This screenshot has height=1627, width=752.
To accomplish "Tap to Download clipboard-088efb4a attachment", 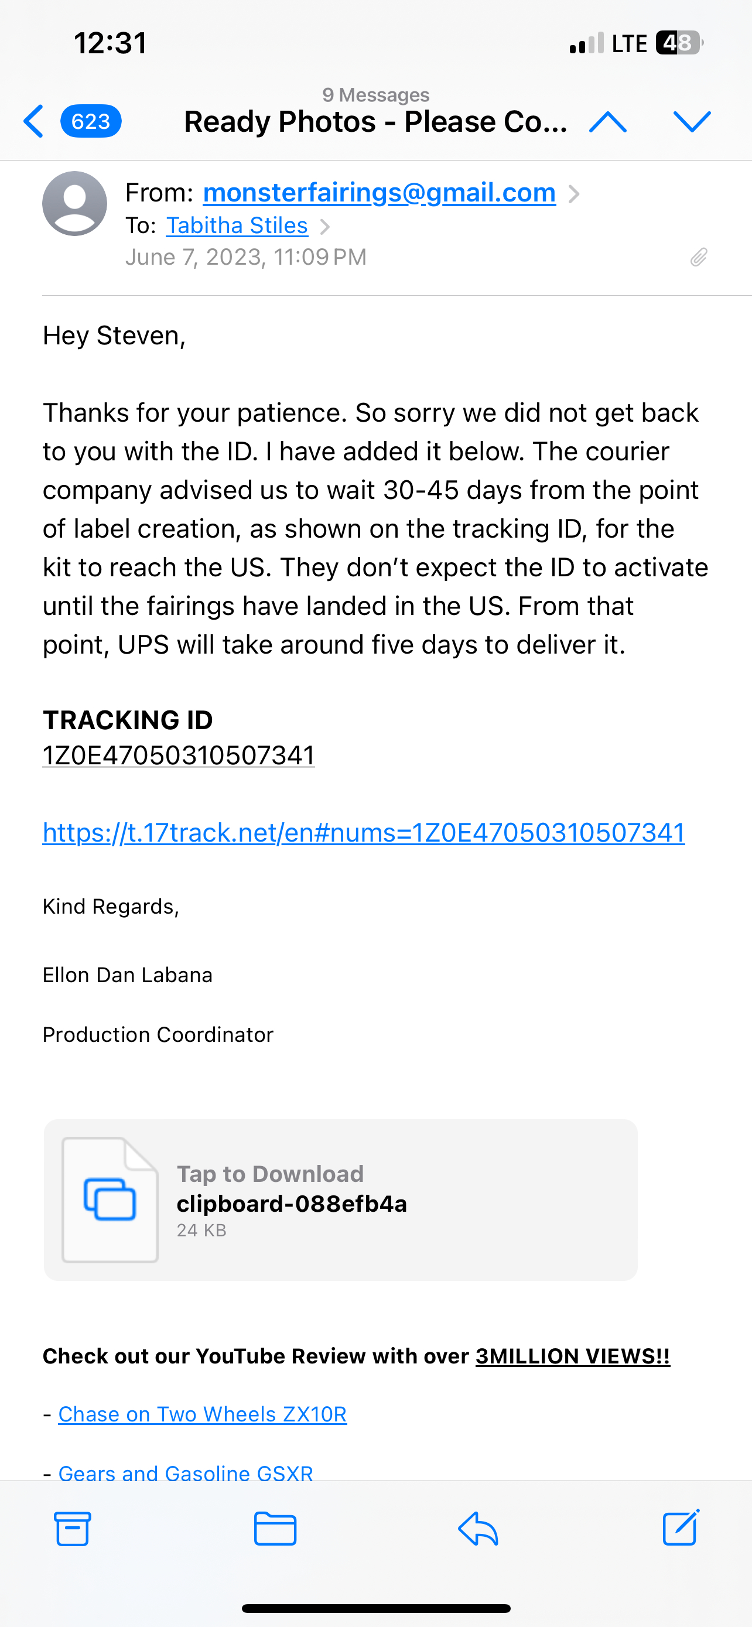I will tap(340, 1200).
